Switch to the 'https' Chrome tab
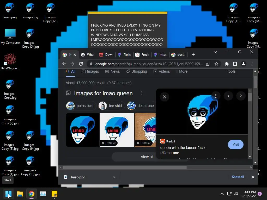This screenshot has width=267, height=200. point(161,55)
